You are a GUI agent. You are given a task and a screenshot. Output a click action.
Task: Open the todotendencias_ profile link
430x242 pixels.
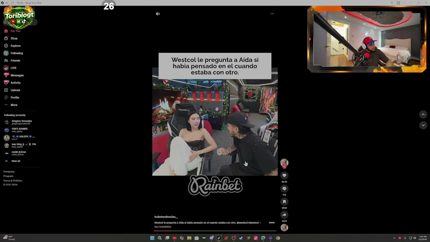point(166,217)
